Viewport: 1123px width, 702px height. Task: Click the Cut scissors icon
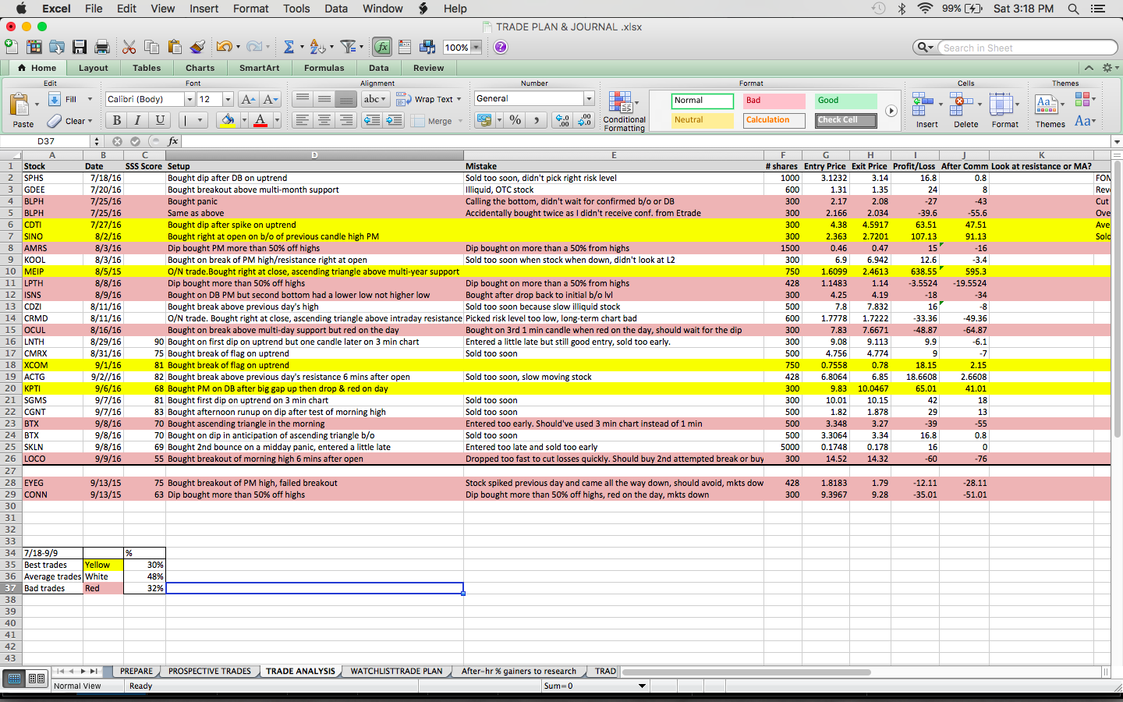click(129, 48)
